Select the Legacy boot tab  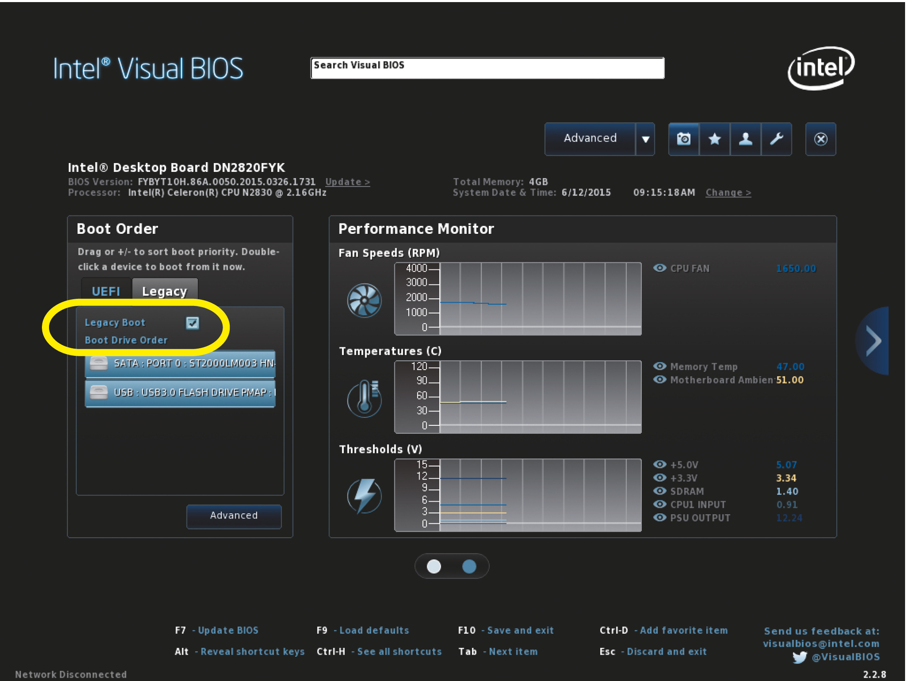165,291
